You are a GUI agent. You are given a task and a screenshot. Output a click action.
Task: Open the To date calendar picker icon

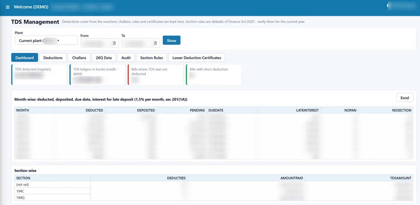(156, 43)
